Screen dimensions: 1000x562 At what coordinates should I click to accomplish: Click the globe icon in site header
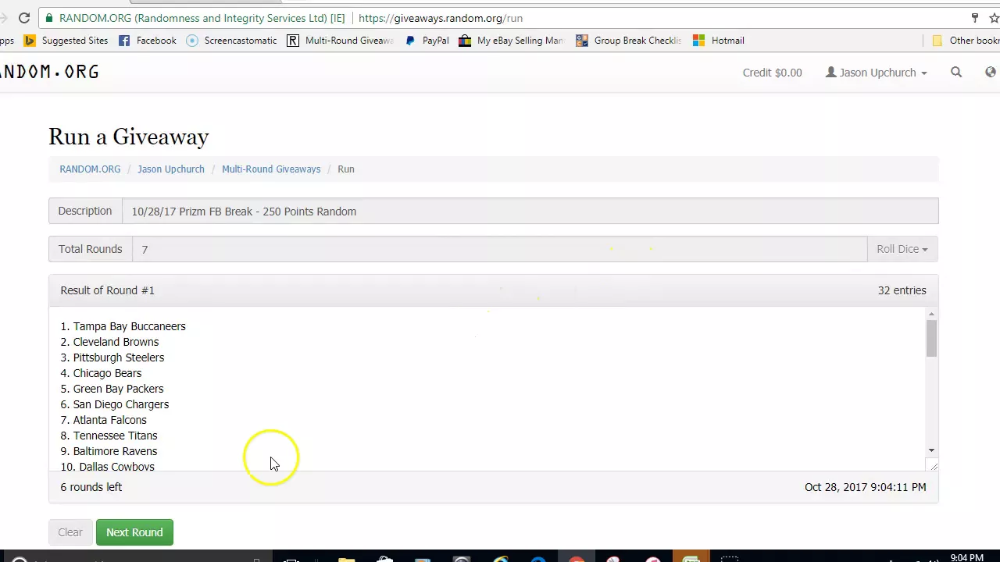991,72
